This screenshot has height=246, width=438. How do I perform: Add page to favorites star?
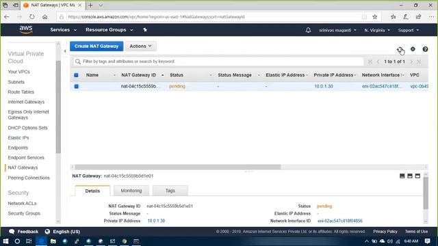[374, 17]
